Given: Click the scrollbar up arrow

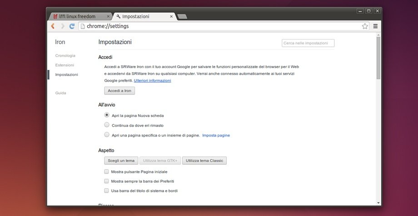Looking at the screenshot, I should tap(378, 35).
